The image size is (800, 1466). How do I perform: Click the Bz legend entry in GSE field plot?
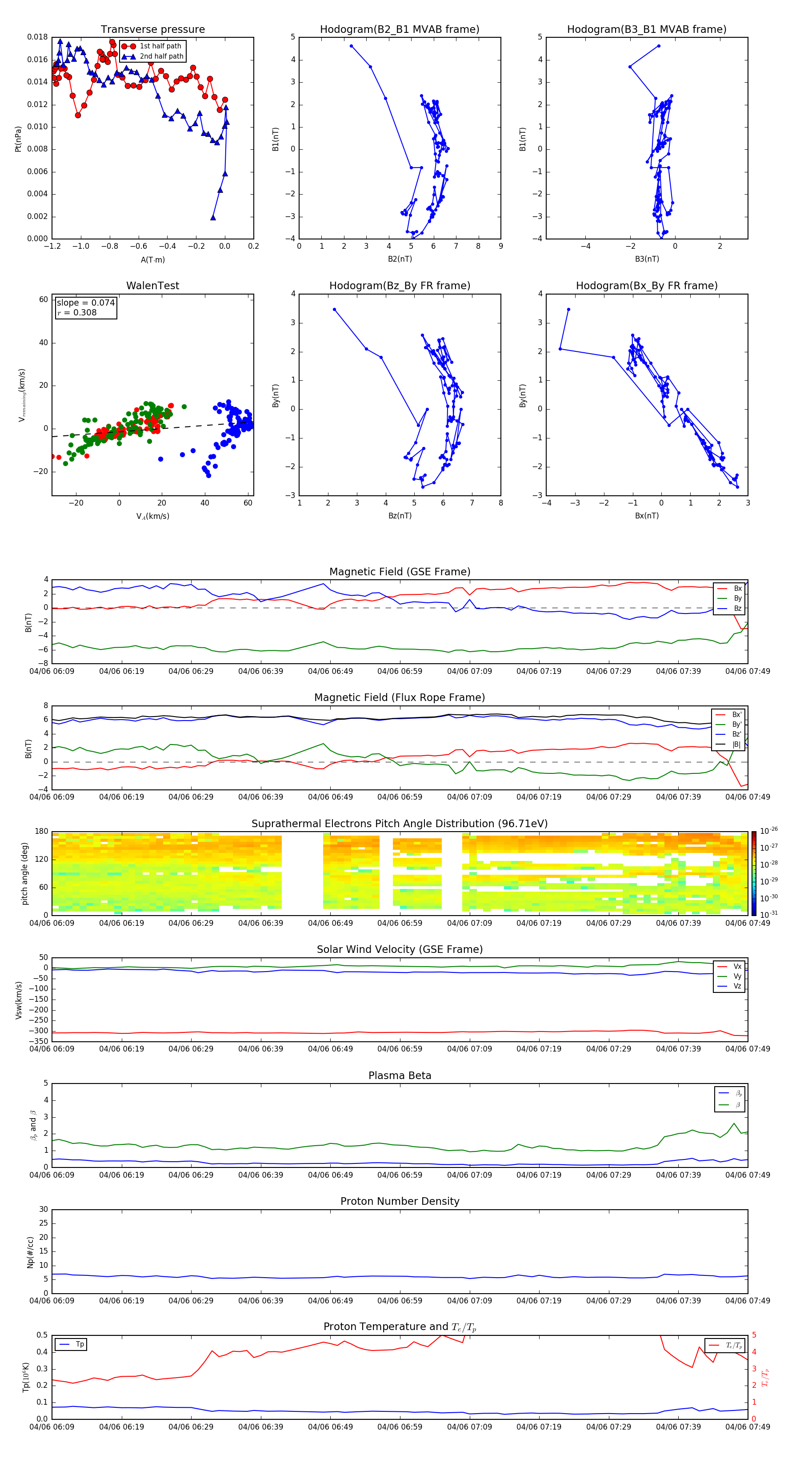[730, 608]
